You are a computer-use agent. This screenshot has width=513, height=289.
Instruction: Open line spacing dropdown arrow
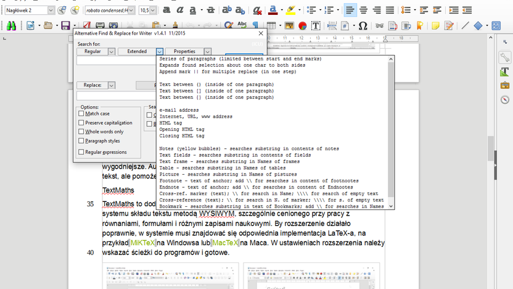[414, 10]
